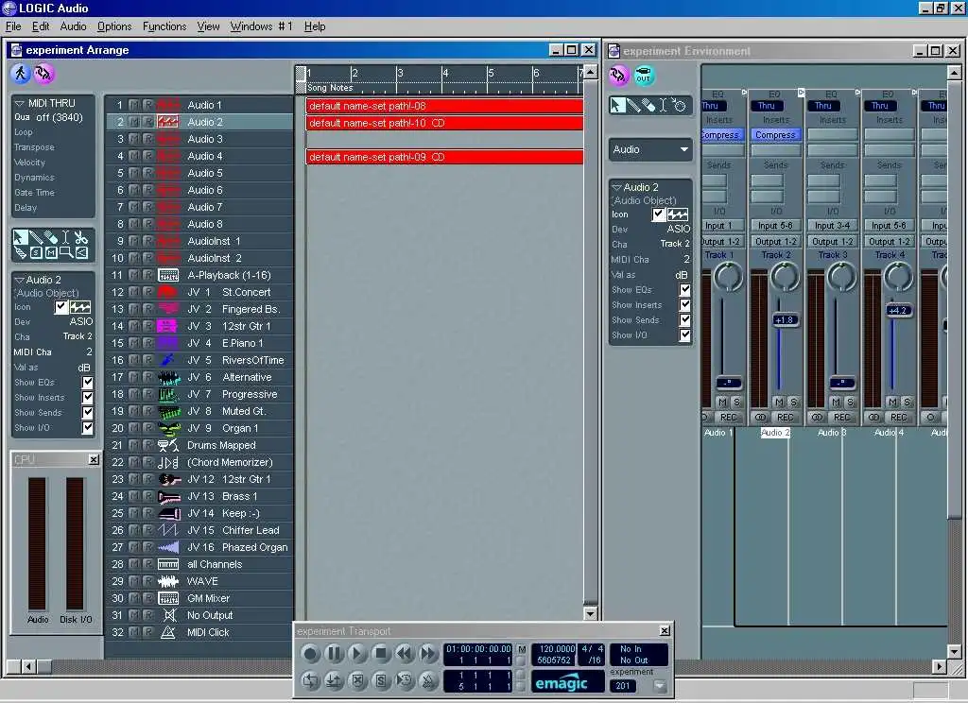Click the Pause button in the Transport window

coord(334,653)
